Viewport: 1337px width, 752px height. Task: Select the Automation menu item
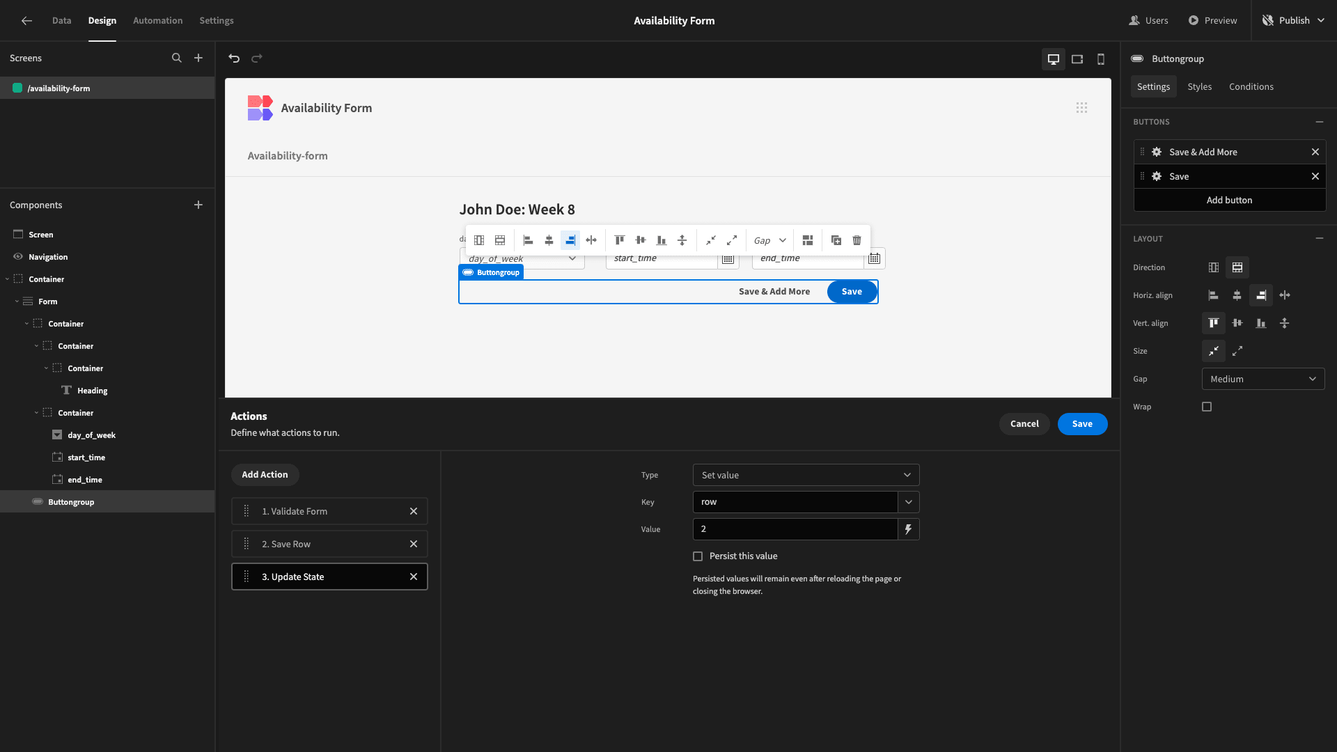click(157, 20)
